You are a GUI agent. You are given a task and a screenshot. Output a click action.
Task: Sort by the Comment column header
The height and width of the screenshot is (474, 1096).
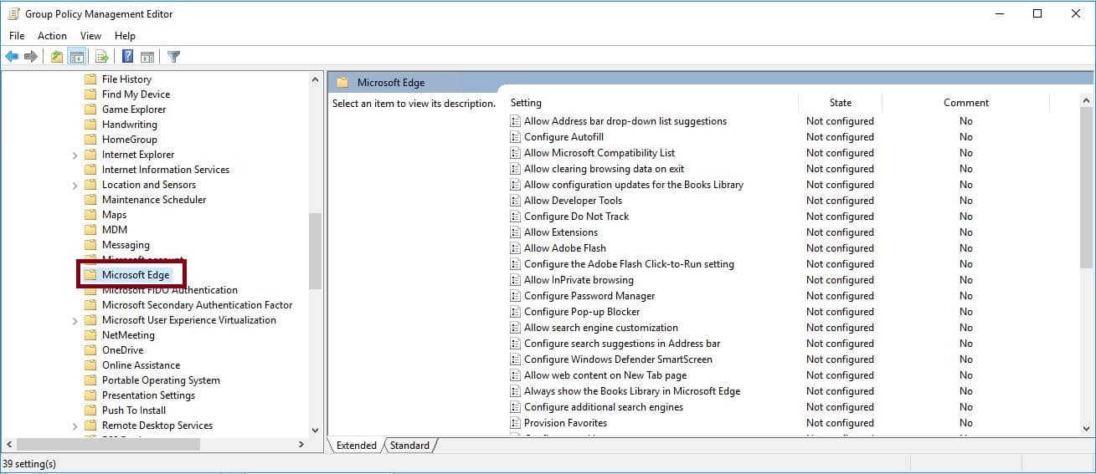(x=966, y=103)
